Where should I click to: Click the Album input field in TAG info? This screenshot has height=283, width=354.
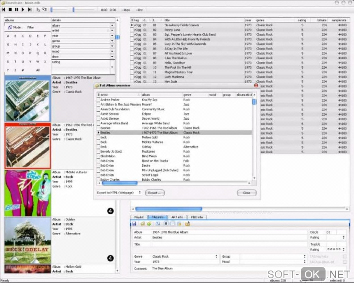coord(229,232)
